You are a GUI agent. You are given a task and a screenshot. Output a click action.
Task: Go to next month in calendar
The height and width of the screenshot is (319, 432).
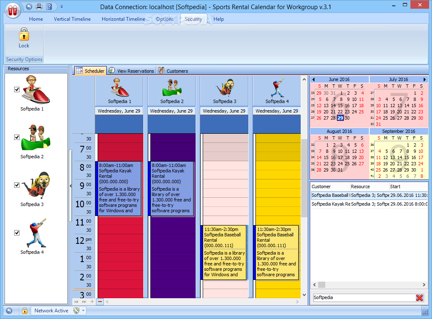(x=425, y=79)
